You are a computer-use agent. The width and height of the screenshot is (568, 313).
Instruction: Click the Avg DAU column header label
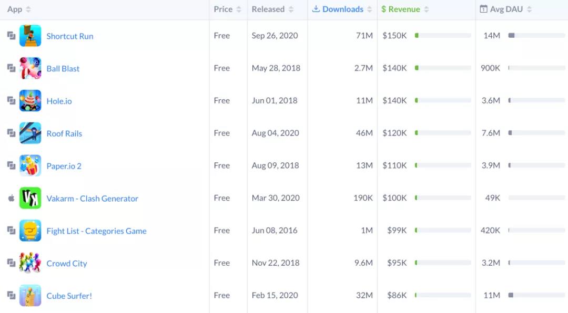506,9
